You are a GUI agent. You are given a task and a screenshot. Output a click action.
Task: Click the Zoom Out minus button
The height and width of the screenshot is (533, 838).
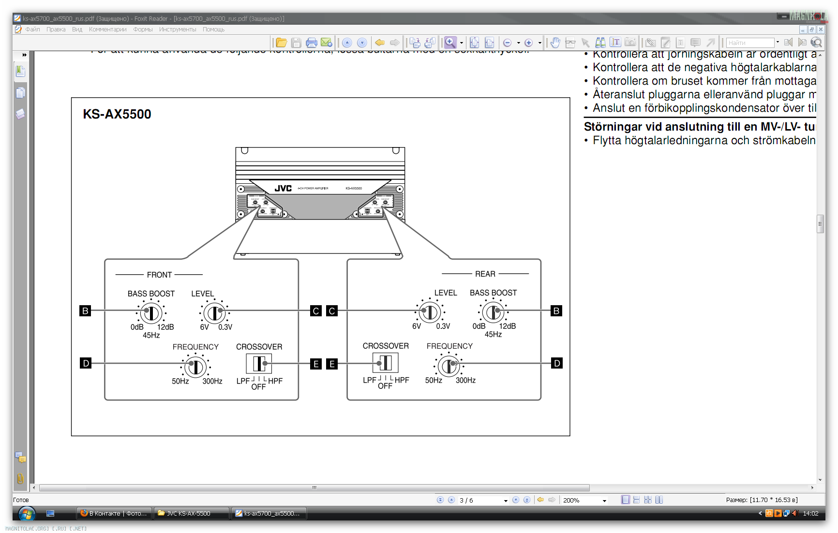[x=507, y=43]
